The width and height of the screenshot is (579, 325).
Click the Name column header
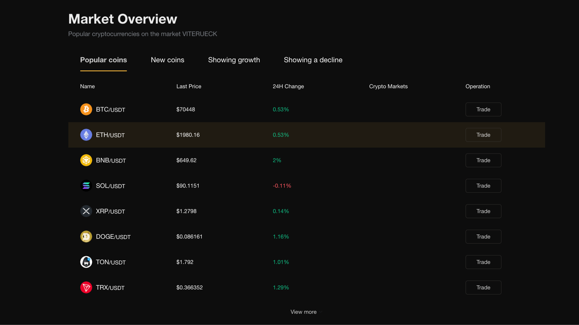[x=87, y=86]
